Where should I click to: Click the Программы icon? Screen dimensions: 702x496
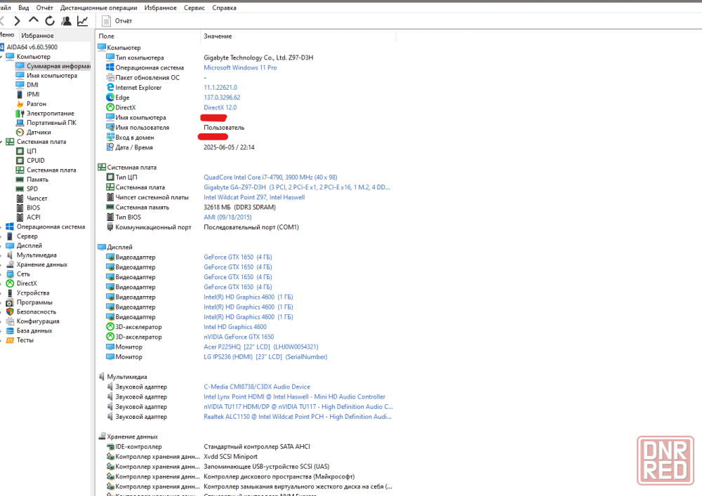coord(10,302)
